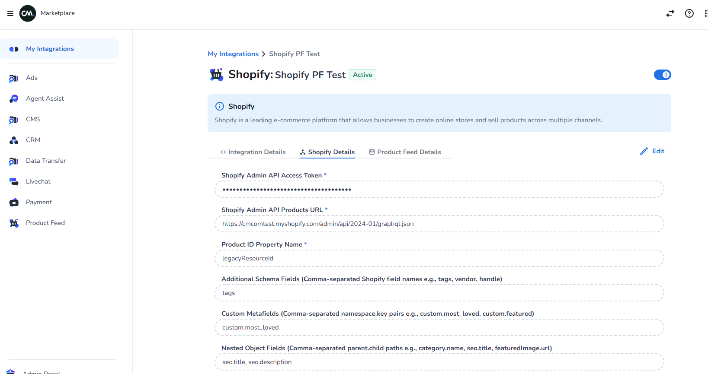Click the CRM sidebar icon
Viewport: 708px width, 374px height.
[x=14, y=140]
